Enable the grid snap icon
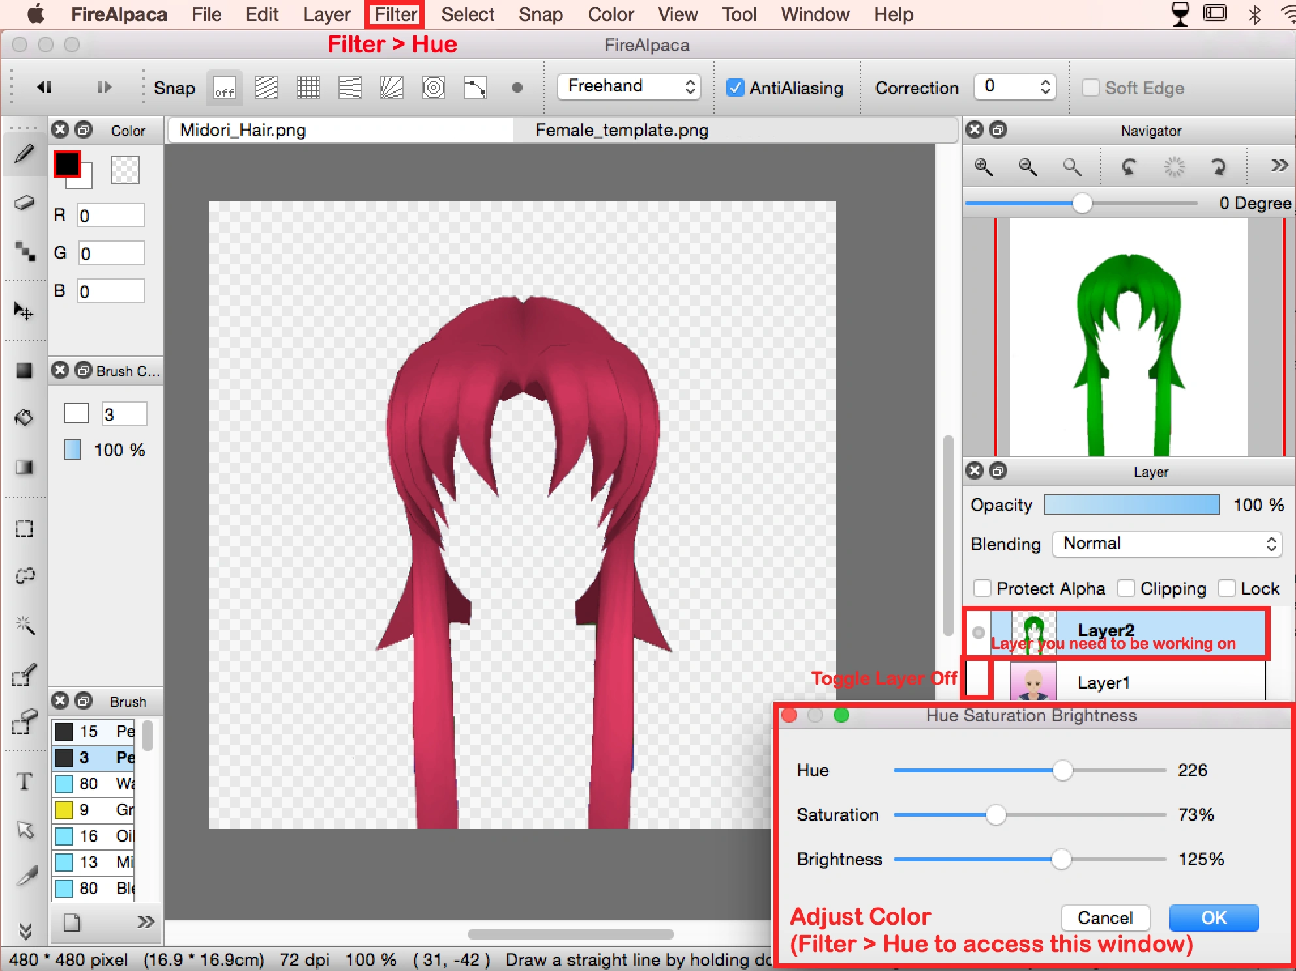1296x971 pixels. (308, 88)
